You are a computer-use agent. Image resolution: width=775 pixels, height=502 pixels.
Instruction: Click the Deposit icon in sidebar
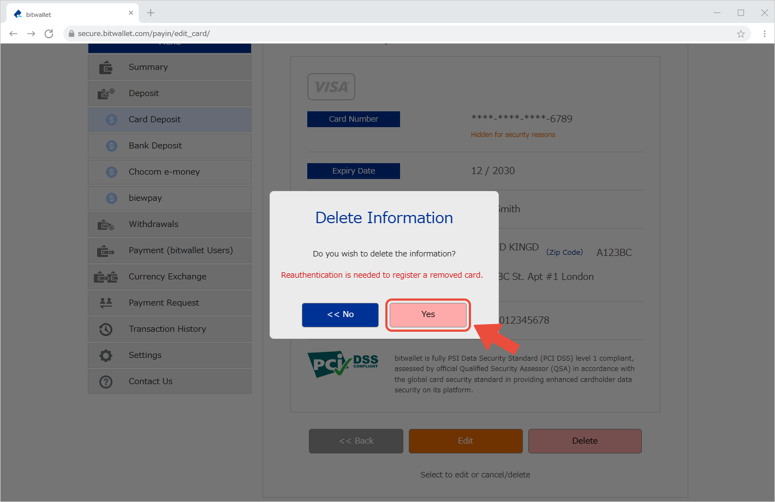tap(106, 93)
